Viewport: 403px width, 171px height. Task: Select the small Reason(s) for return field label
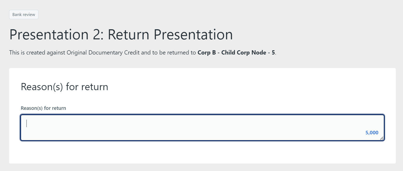tap(43, 108)
